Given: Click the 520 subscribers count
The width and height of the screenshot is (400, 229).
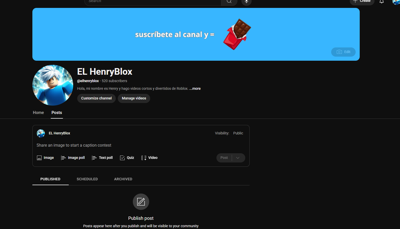Looking at the screenshot, I should (114, 81).
